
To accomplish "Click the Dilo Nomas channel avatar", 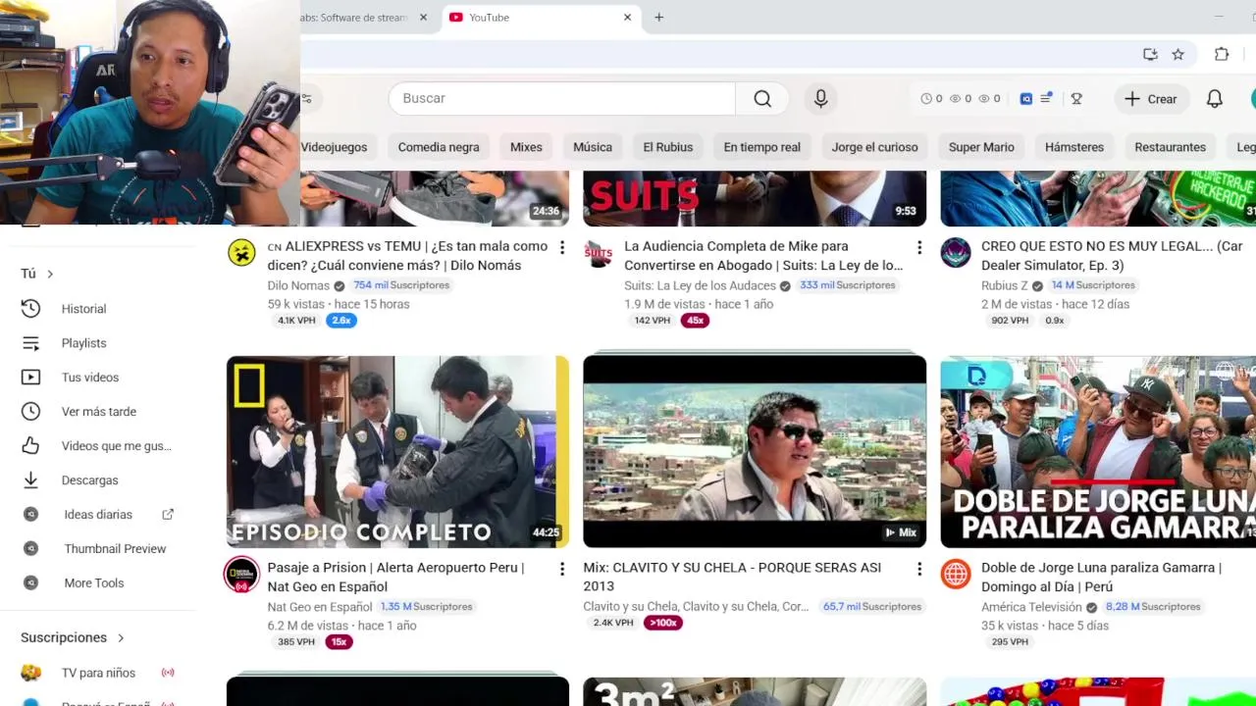I will 241,252.
